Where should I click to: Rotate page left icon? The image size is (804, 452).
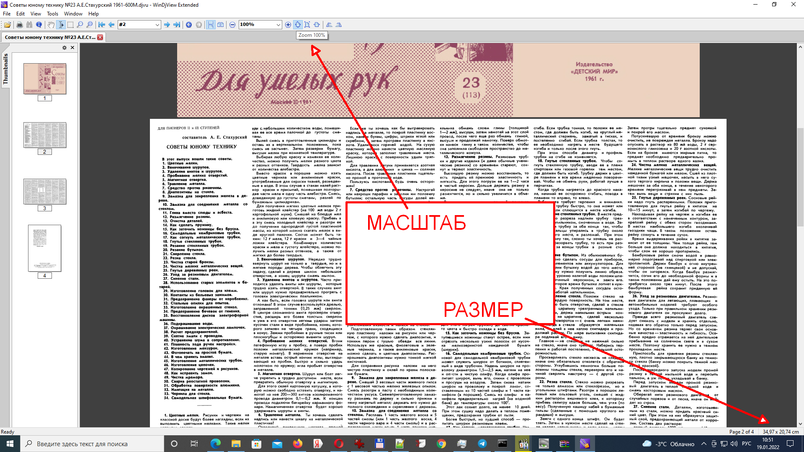pos(329,25)
